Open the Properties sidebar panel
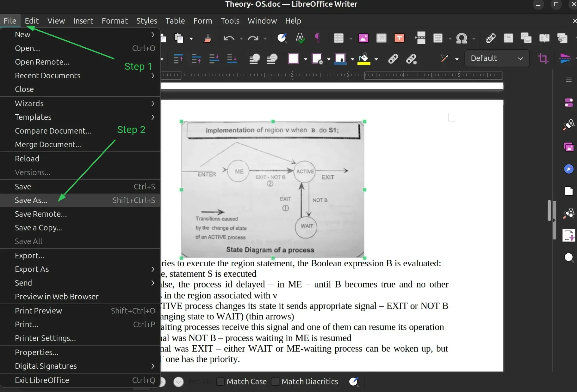577x392 pixels. click(569, 102)
